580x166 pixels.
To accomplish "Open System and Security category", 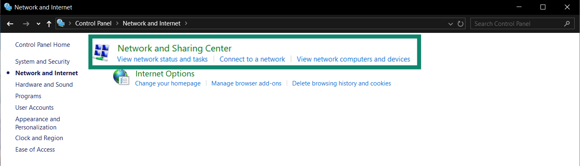I will (42, 62).
